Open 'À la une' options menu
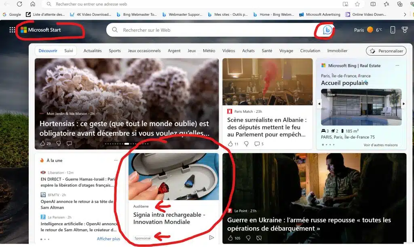 pos(116,160)
